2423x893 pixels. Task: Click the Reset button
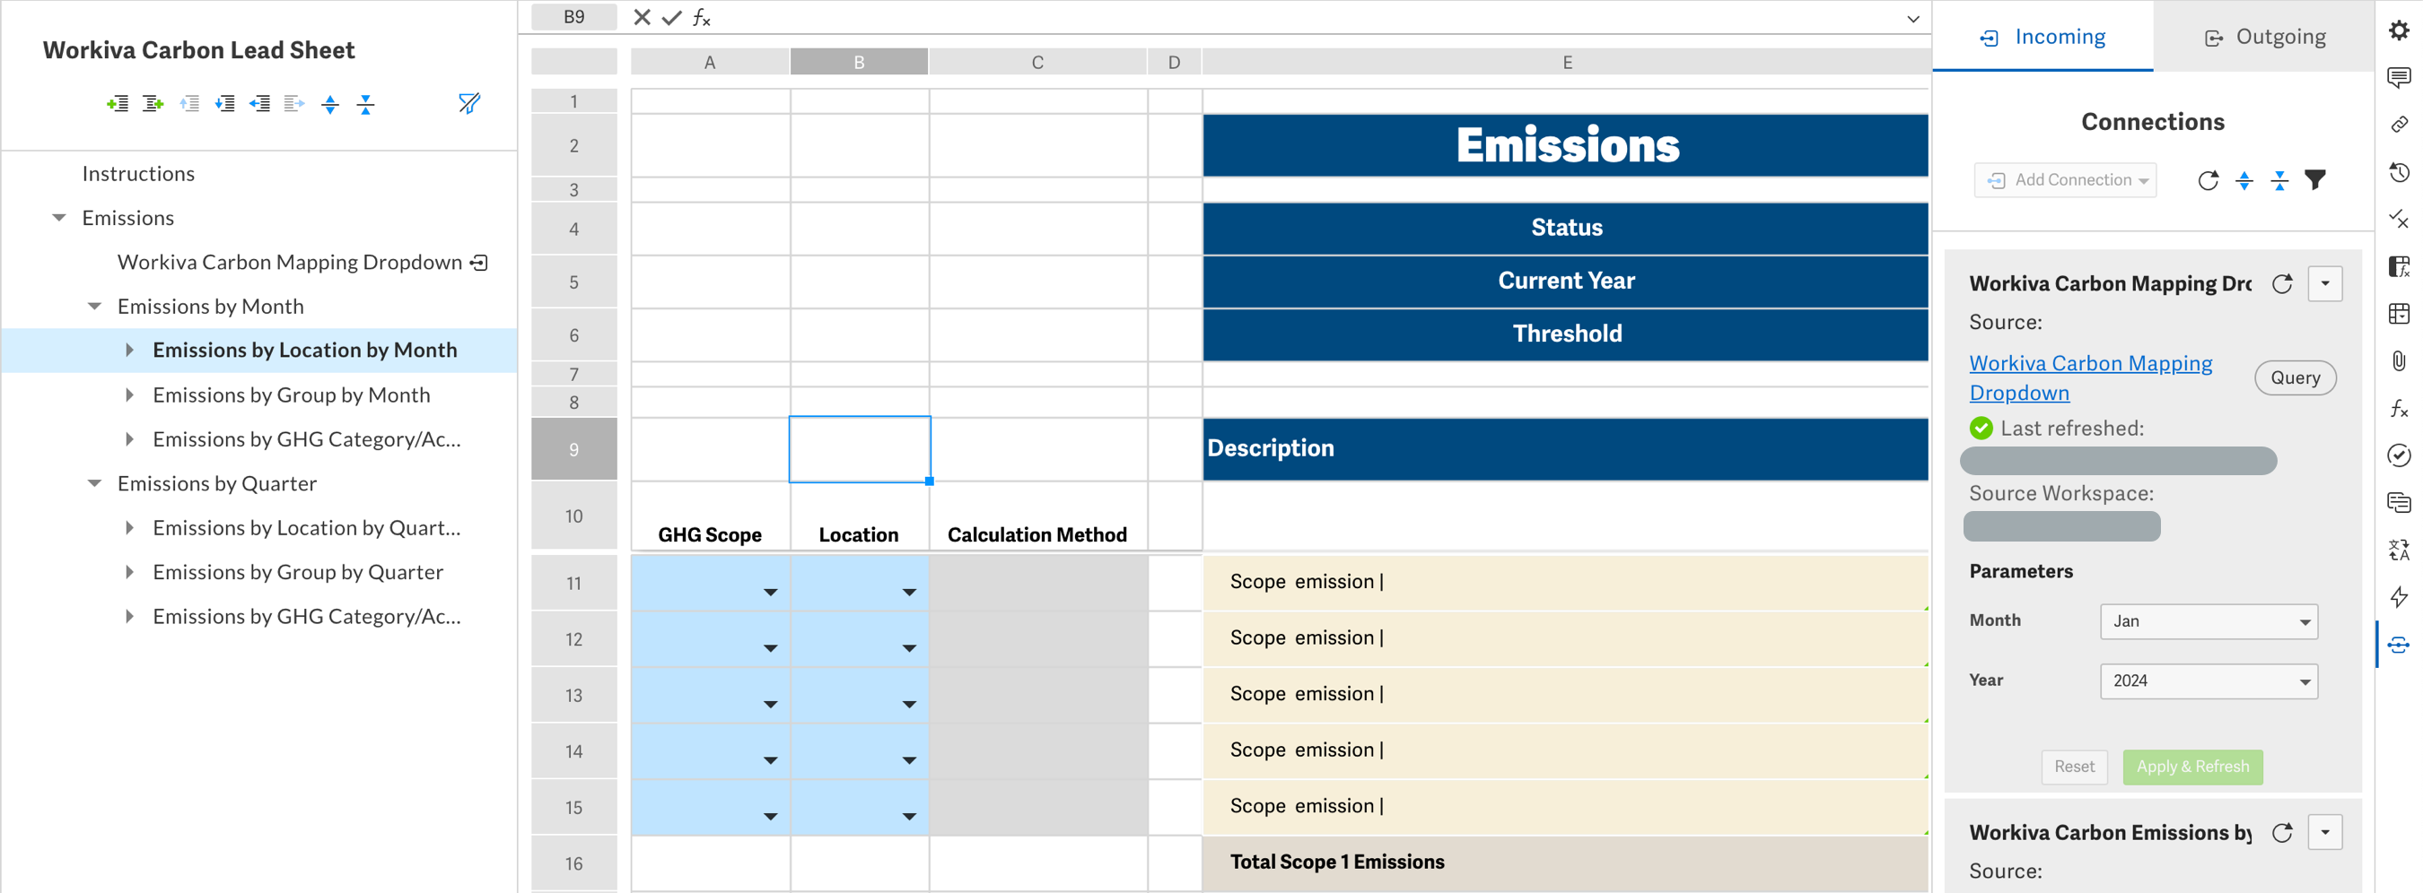coord(2074,767)
